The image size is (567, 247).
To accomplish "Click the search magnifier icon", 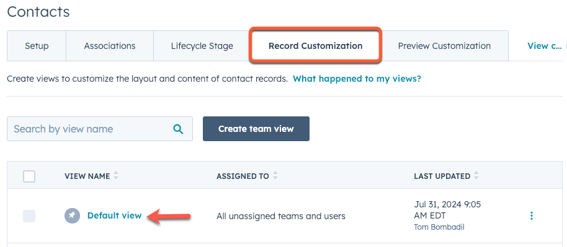I will [178, 129].
